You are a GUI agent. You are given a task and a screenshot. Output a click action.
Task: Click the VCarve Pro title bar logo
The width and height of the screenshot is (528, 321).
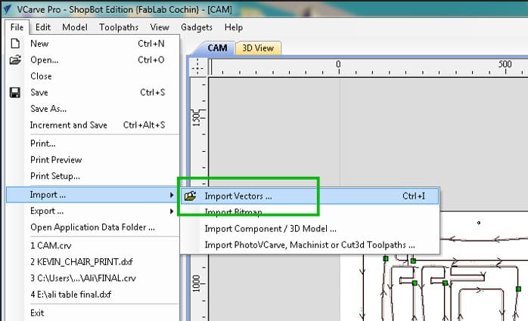point(7,9)
